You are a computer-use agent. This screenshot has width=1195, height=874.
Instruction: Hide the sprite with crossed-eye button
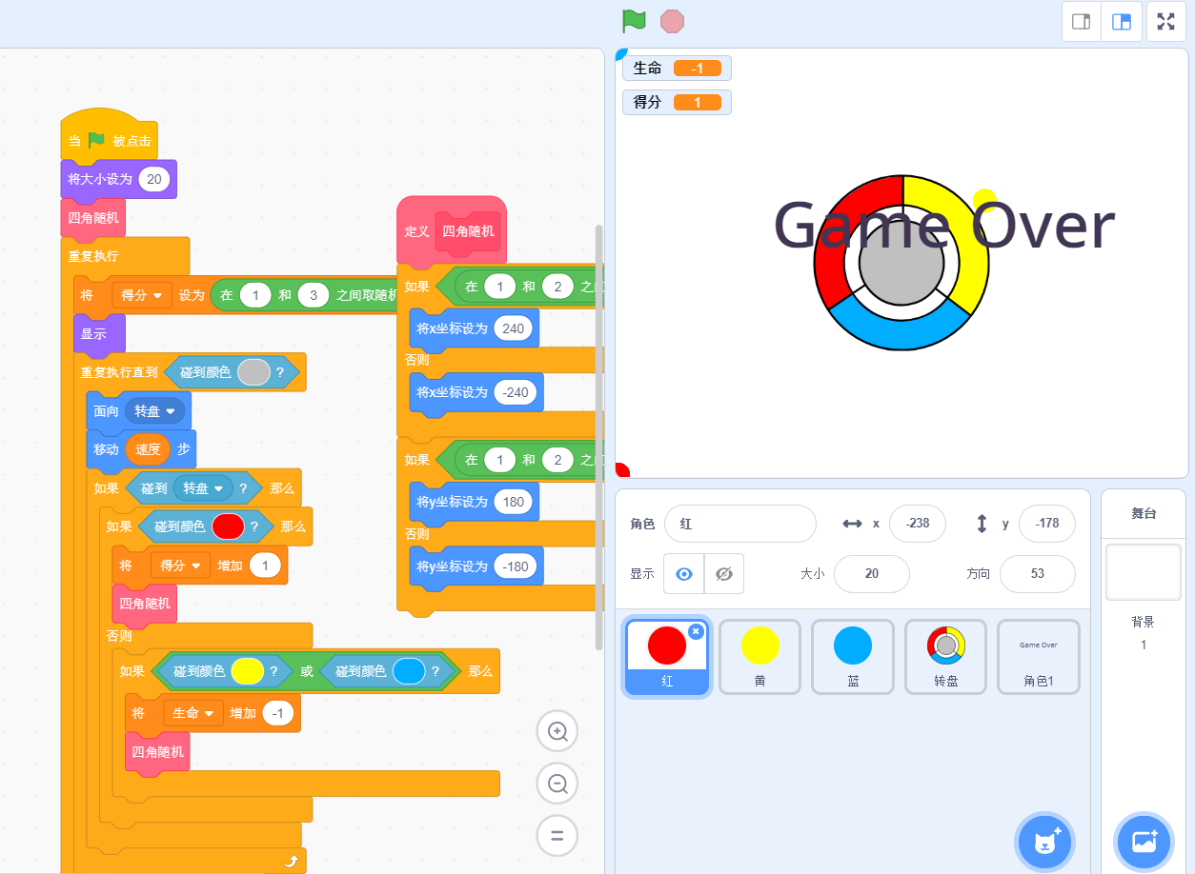coord(723,574)
